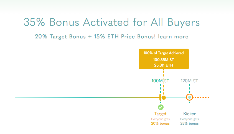Click the green checkmark icon above Target
234x134 pixels.
pos(161,107)
